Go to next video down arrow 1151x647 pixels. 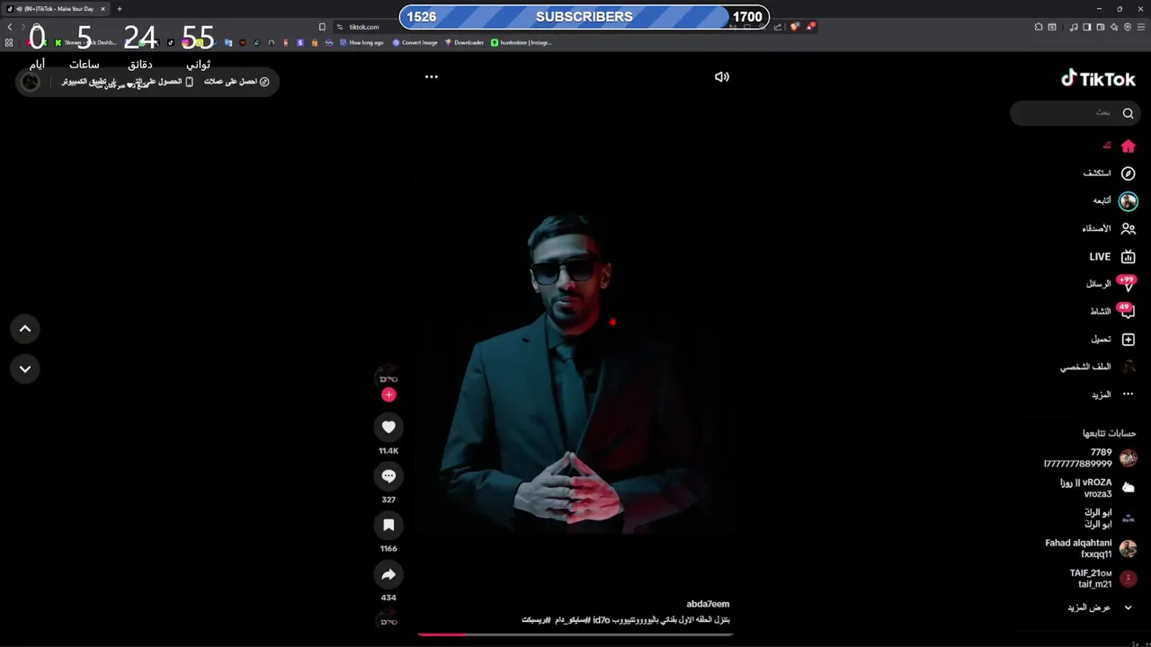tap(25, 369)
